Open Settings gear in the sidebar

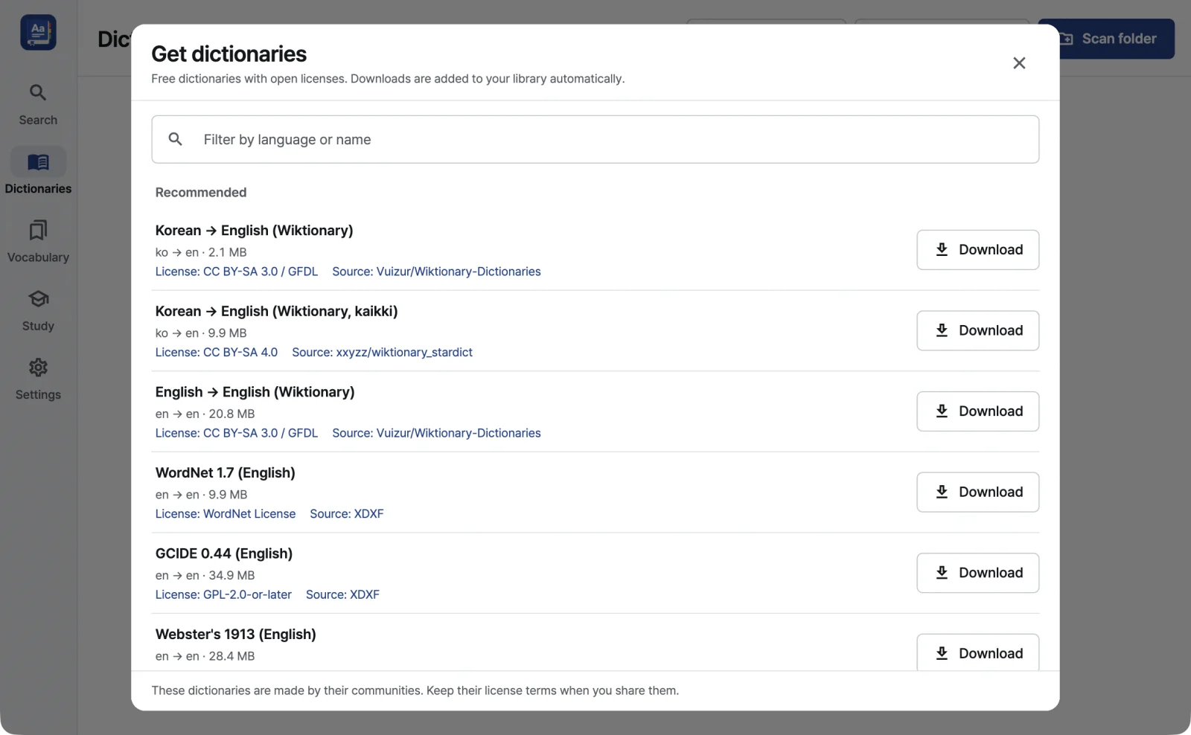38,379
